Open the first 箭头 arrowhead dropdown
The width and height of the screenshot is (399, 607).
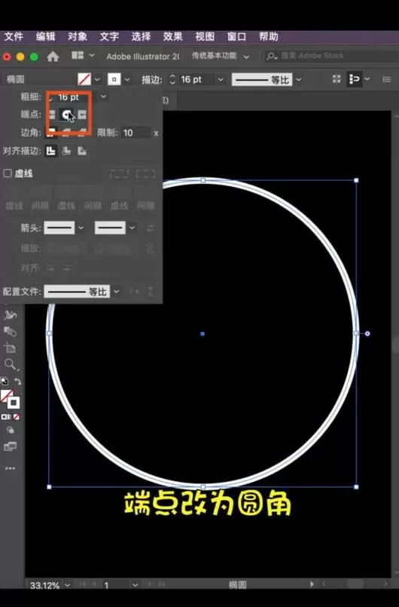81,228
